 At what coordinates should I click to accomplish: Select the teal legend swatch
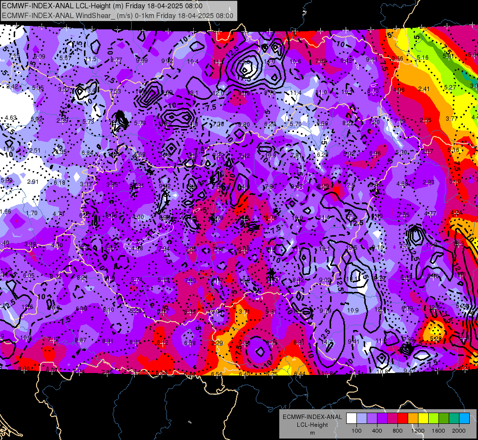pyautogui.click(x=454, y=418)
